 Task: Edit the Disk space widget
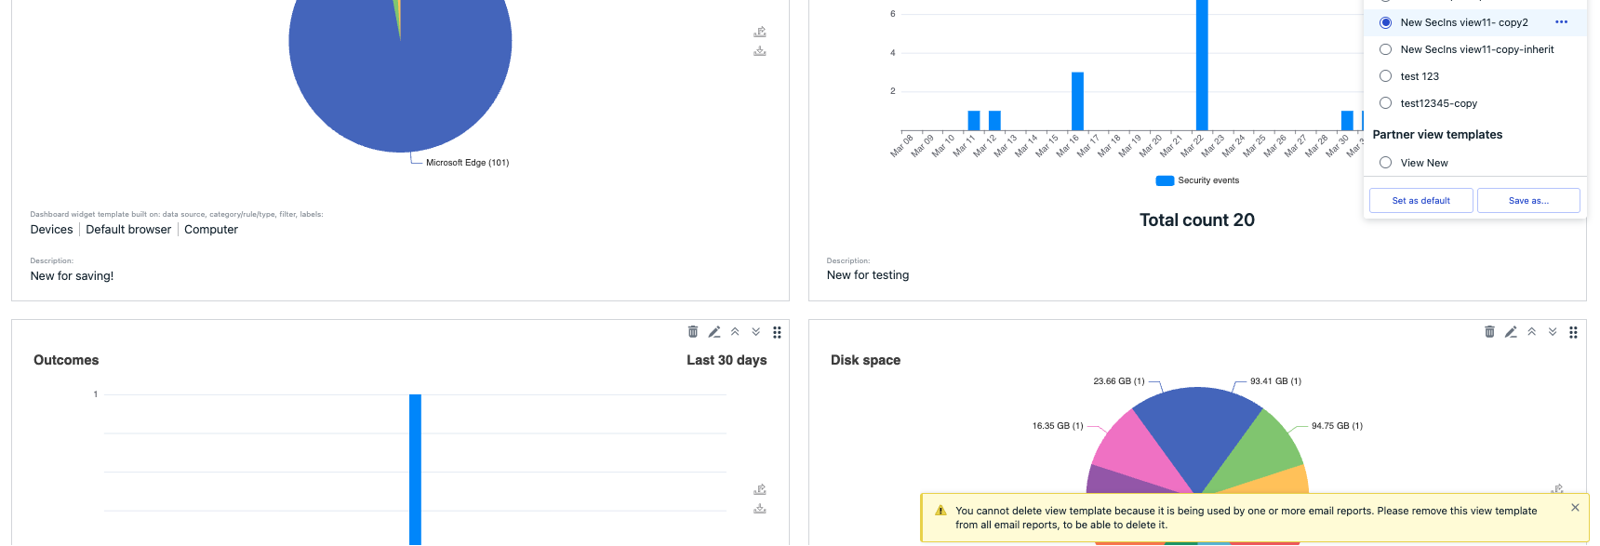point(1511,332)
